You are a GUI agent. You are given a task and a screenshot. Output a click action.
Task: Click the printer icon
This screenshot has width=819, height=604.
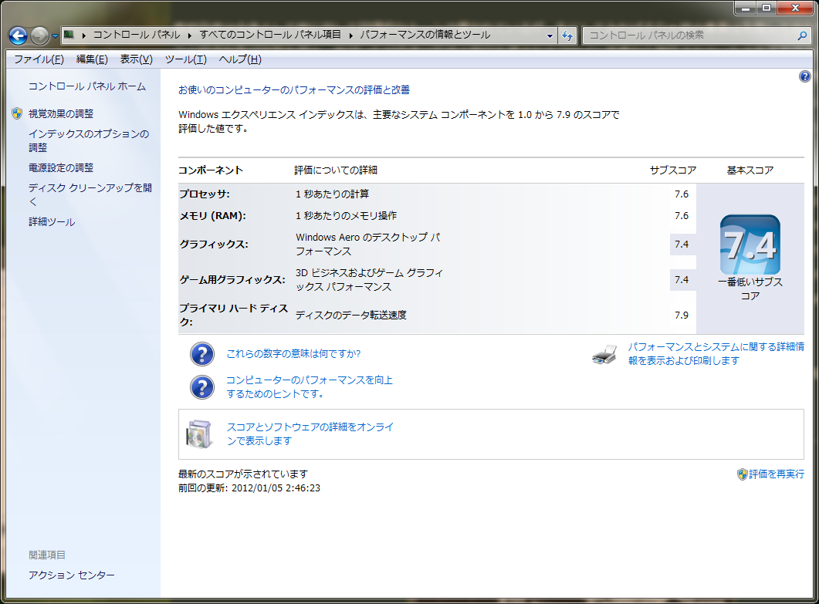(605, 354)
